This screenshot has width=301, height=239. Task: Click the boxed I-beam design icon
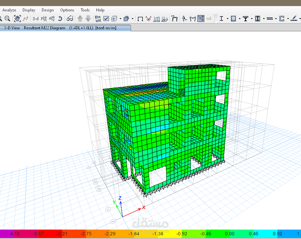point(258,19)
